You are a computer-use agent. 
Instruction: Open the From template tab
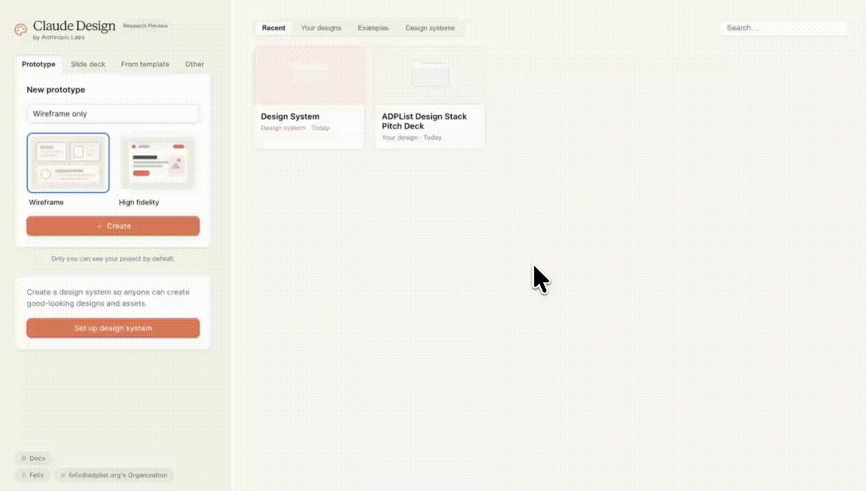[x=145, y=64]
